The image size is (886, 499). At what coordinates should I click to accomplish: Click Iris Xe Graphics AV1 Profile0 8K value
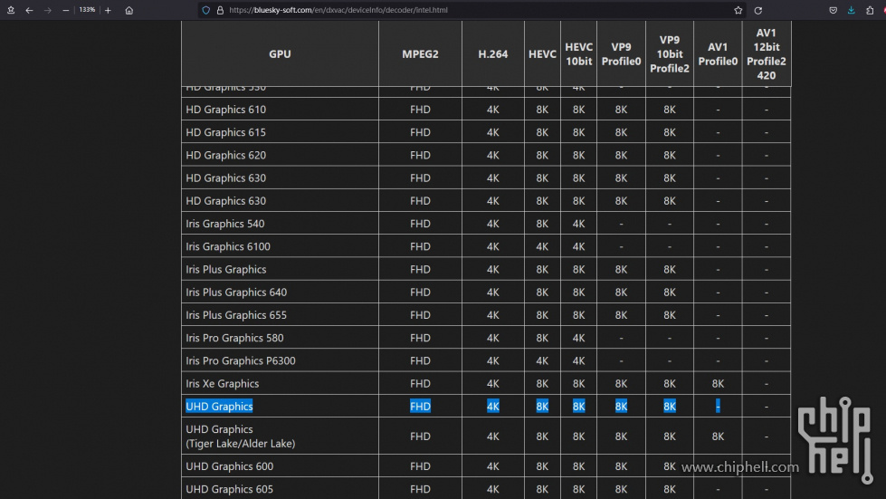tap(718, 384)
